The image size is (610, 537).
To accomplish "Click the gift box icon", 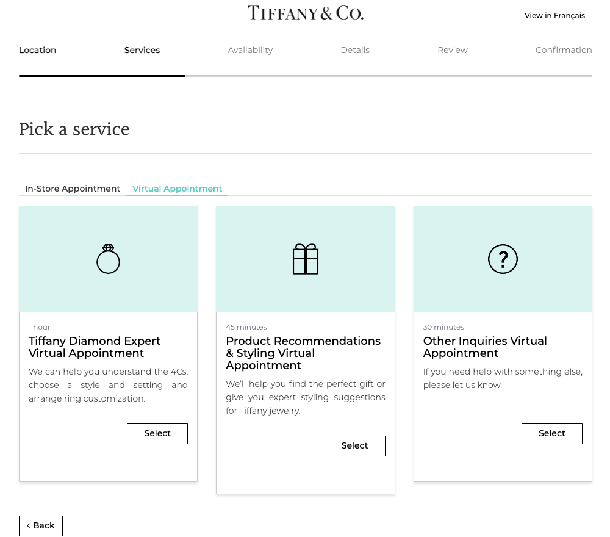I will [x=306, y=259].
